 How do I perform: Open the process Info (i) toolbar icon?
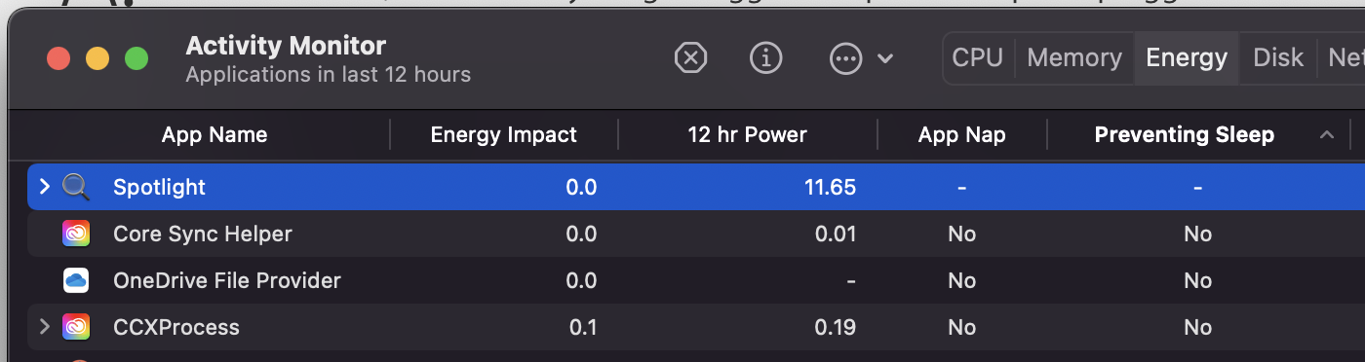tap(766, 58)
